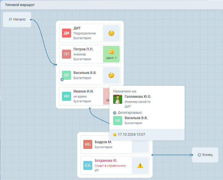223x180 pixels.
Task: Click the ИИ avatar of Иванов И.И.
Action: (66, 96)
